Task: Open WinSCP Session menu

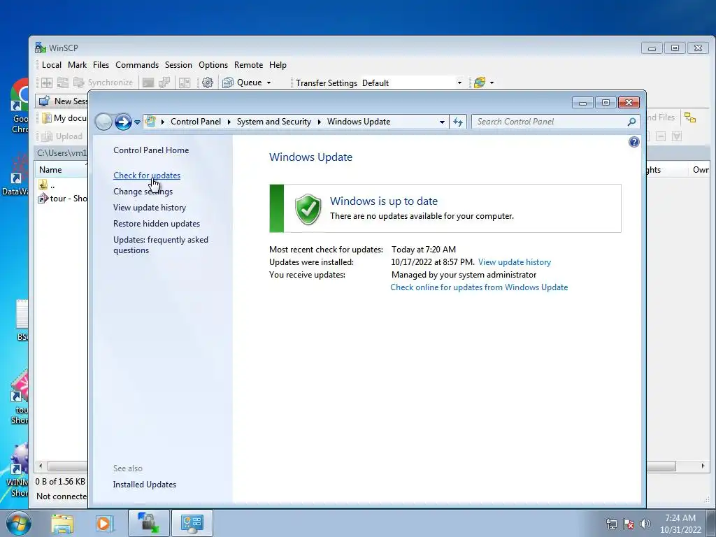Action: [178, 65]
